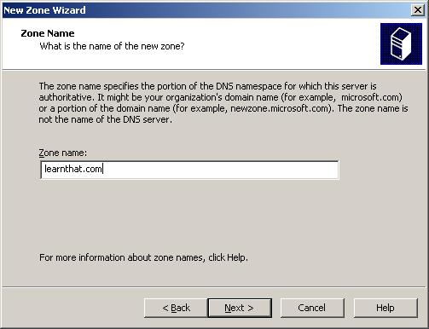This screenshot has width=429, height=329.
Task: Click the Next > button
Action: [240, 308]
